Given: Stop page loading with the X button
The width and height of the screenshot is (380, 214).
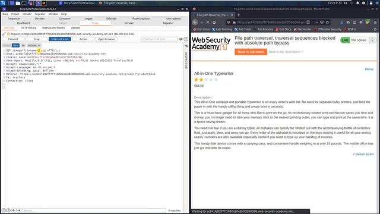Looking at the screenshot, I should [208, 22].
